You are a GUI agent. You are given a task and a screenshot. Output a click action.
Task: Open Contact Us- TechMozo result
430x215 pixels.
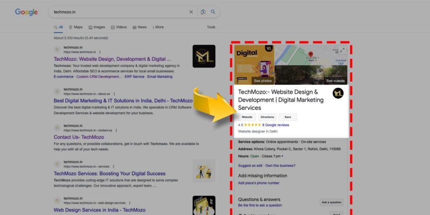(x=79, y=137)
